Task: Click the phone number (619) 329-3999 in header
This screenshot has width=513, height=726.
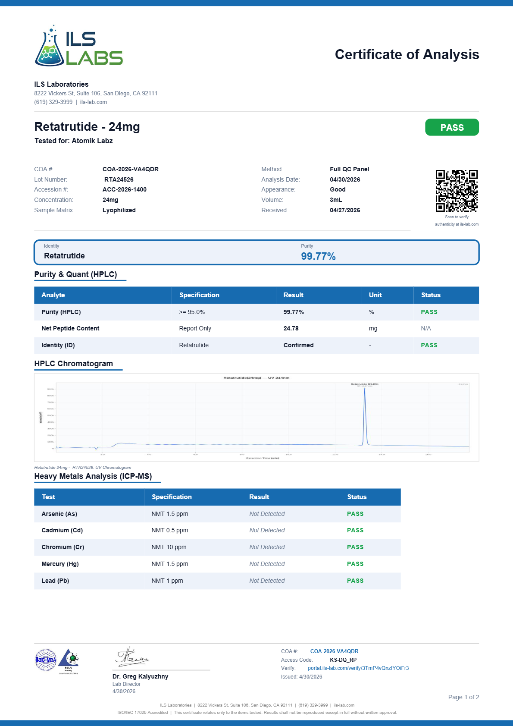Action: pos(53,102)
